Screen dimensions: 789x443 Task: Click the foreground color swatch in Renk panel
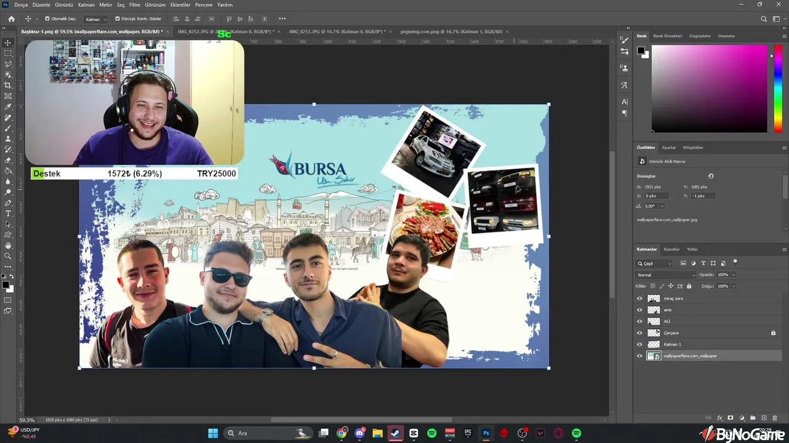click(641, 50)
